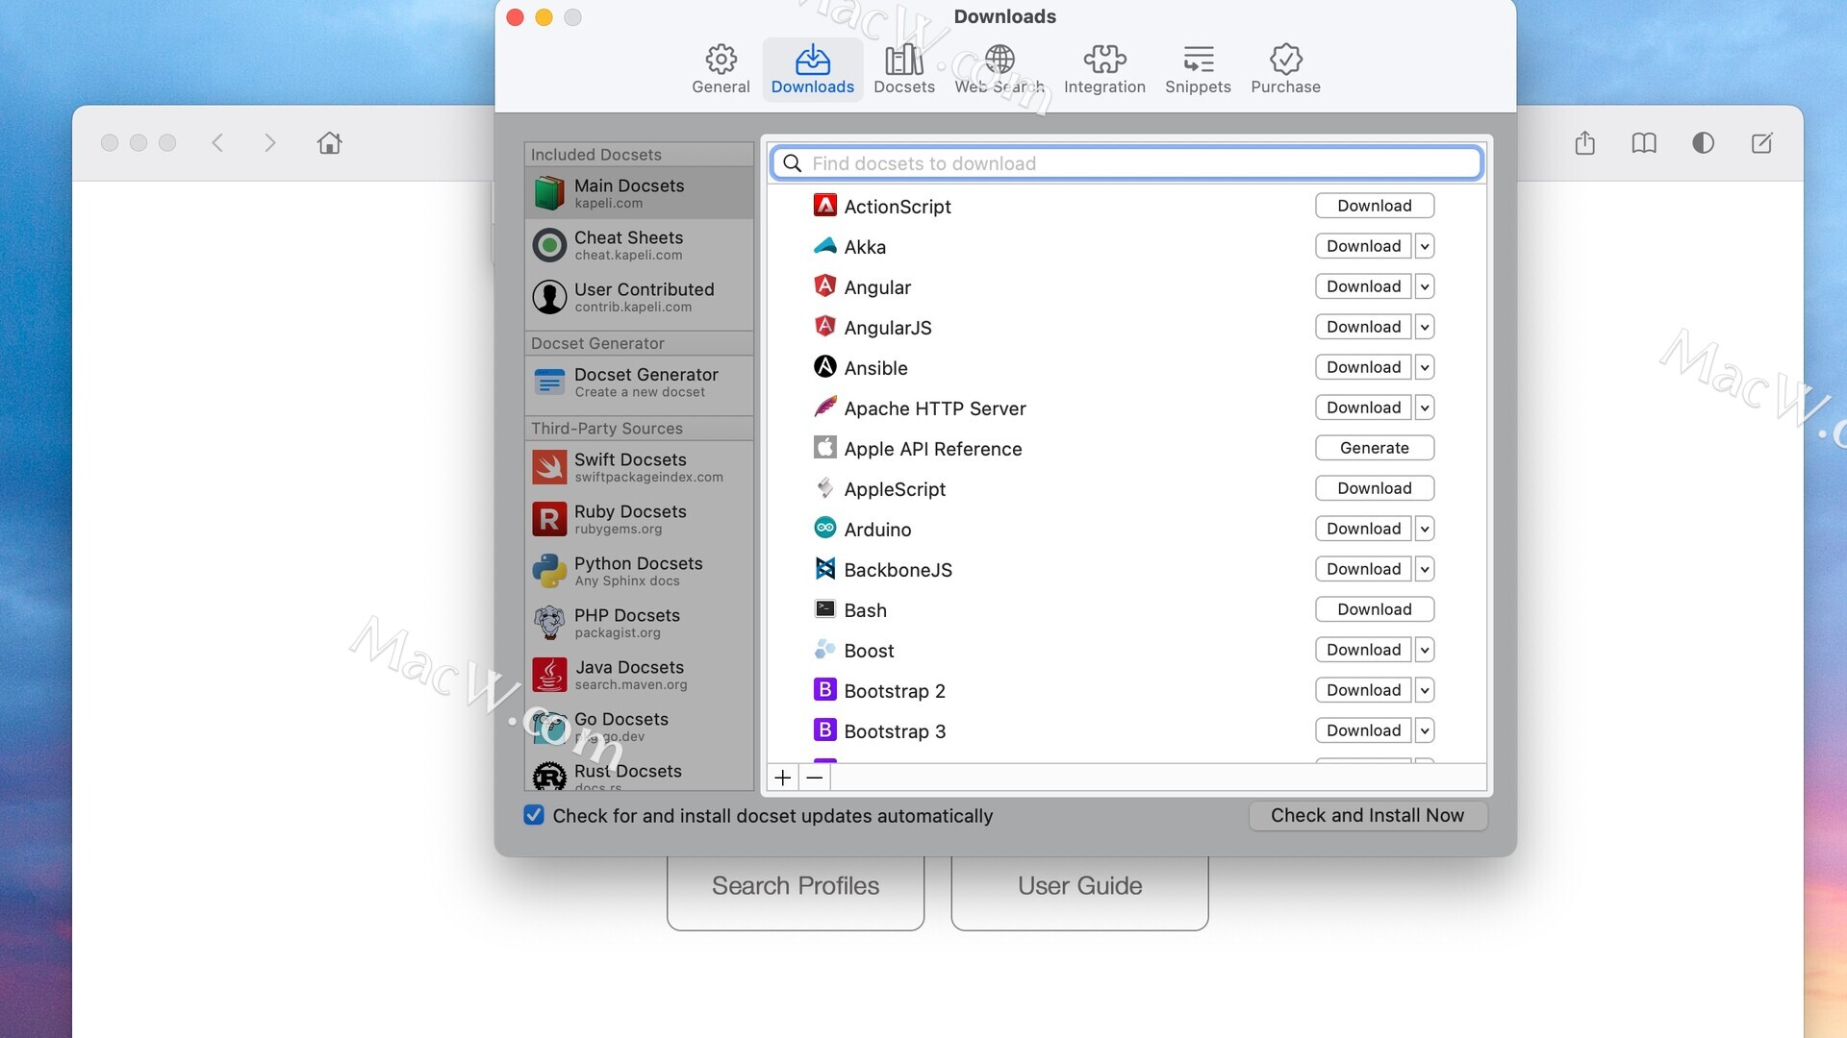Image resolution: width=1847 pixels, height=1038 pixels.
Task: Select Main Docsets source
Action: [639, 193]
